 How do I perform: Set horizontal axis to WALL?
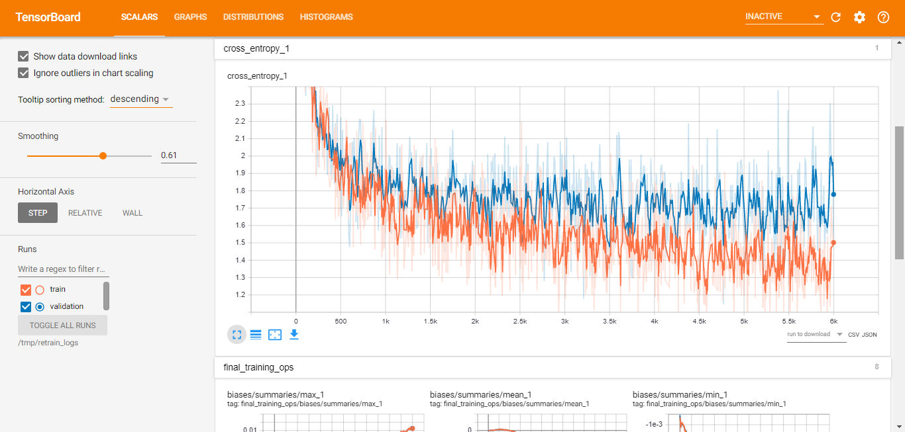pyautogui.click(x=133, y=213)
